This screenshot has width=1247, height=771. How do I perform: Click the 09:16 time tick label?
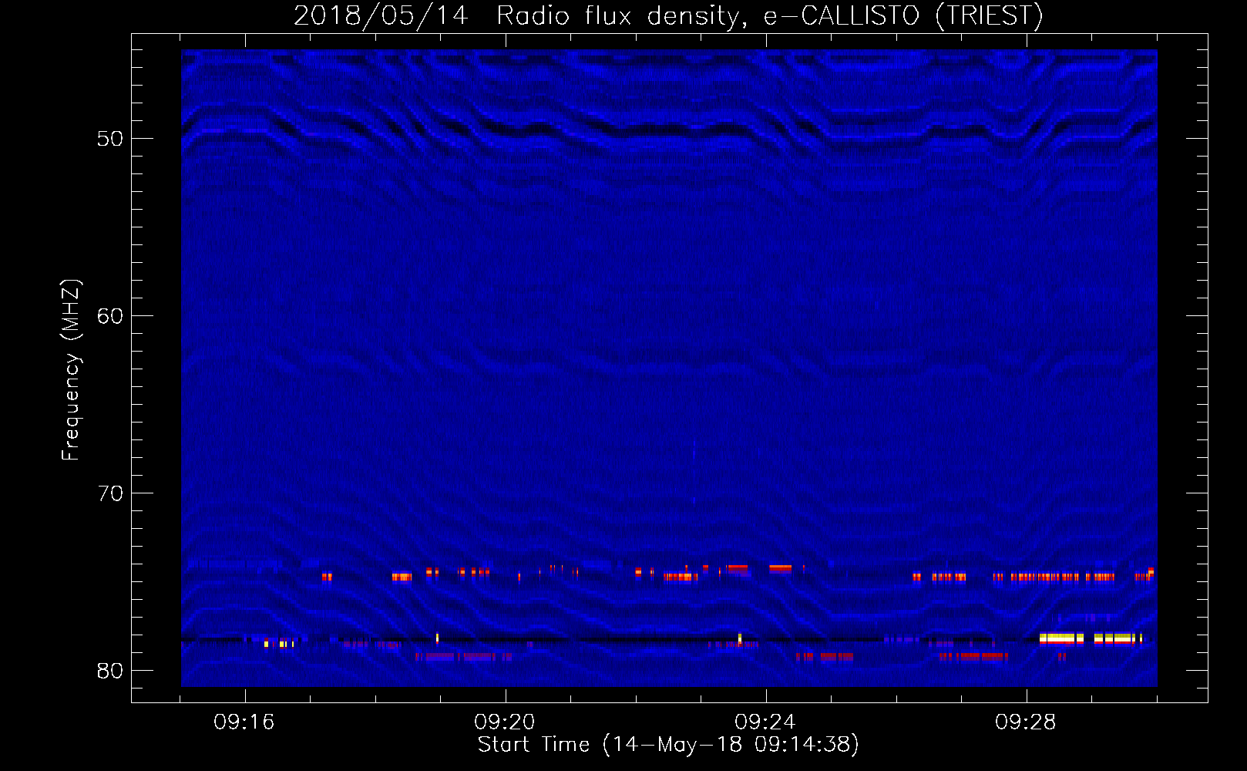coord(244,722)
